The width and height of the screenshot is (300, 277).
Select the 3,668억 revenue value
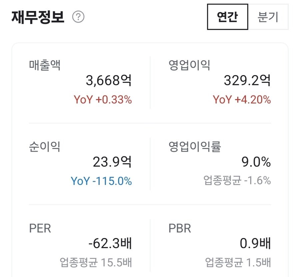click(x=109, y=81)
